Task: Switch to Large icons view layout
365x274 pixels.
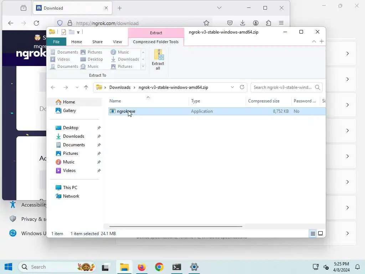Action: 320,233
